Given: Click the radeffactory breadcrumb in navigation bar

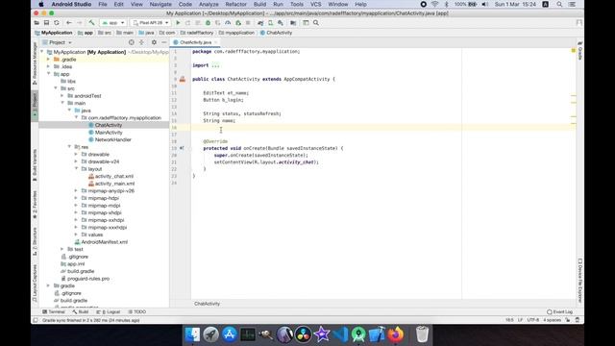Looking at the screenshot, I should coord(197,33).
